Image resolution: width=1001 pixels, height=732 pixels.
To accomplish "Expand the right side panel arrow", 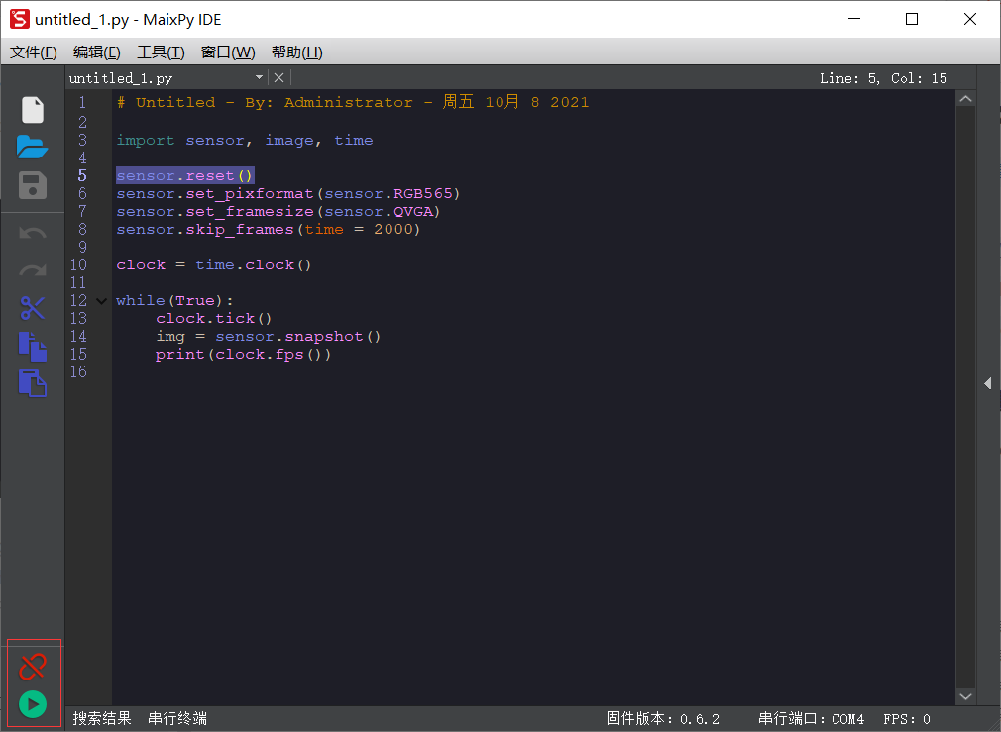I will pyautogui.click(x=988, y=383).
